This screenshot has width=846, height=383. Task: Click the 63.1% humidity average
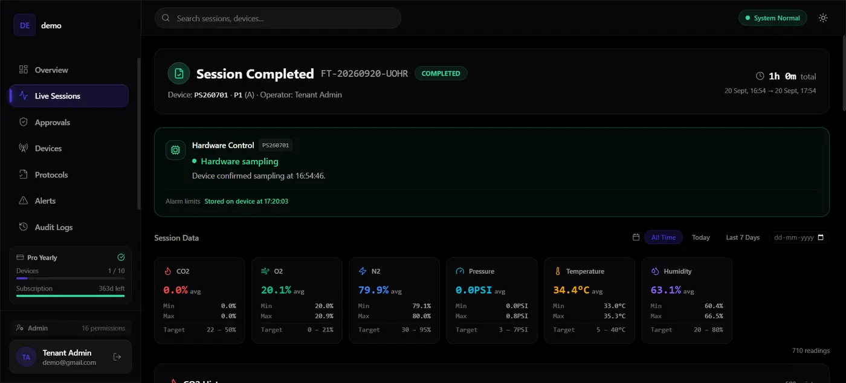tap(665, 290)
